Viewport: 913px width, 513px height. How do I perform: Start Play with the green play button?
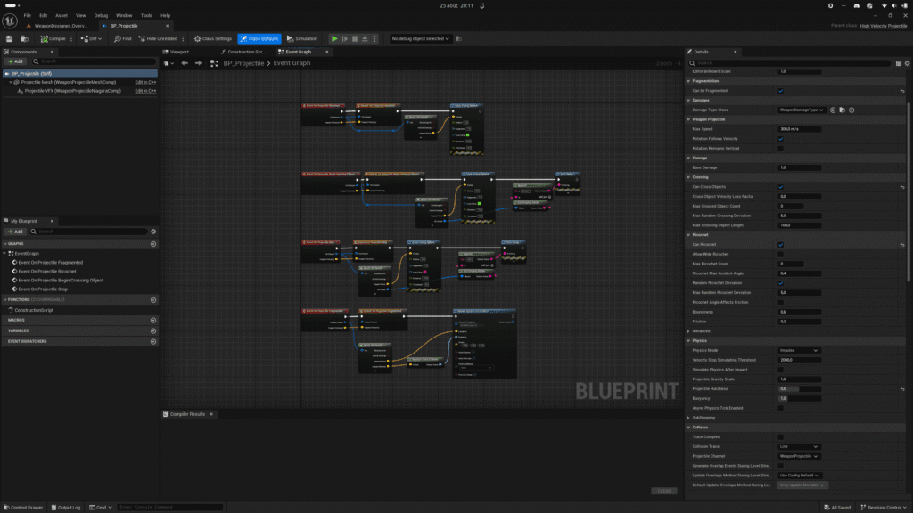click(334, 39)
